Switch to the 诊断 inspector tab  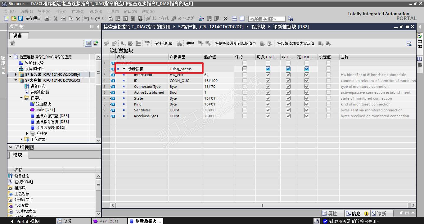coord(382,213)
